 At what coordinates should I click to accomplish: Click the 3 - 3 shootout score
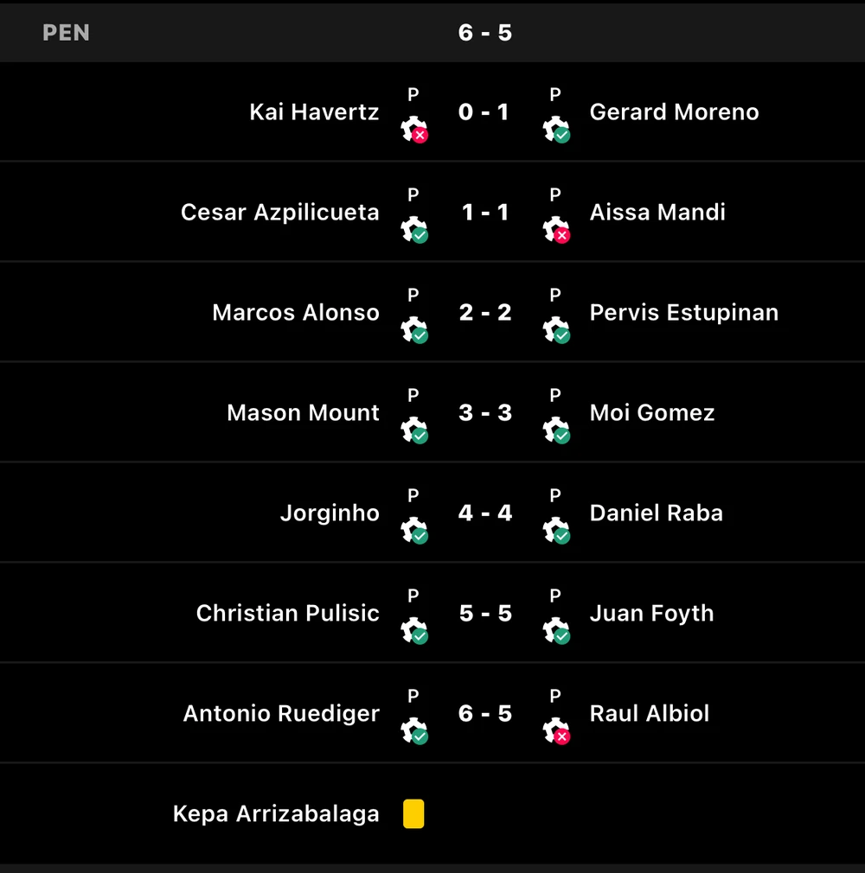[485, 413]
